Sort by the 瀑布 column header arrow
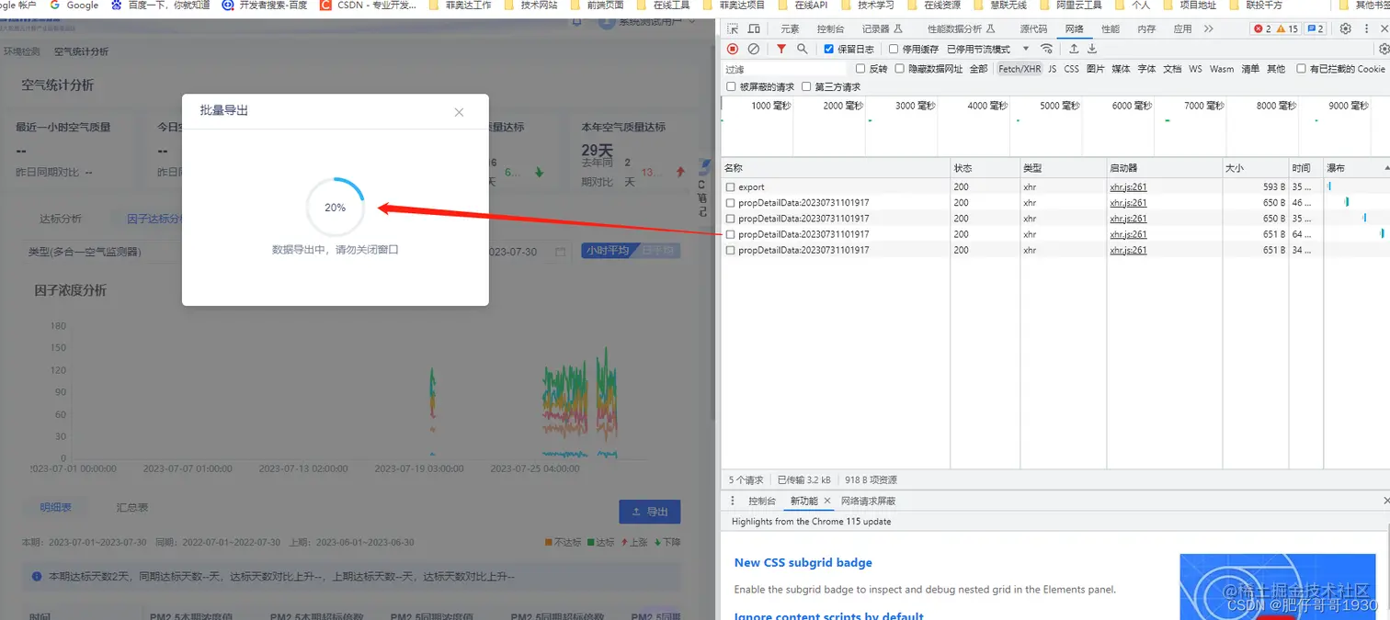The width and height of the screenshot is (1390, 620). coord(1386,168)
